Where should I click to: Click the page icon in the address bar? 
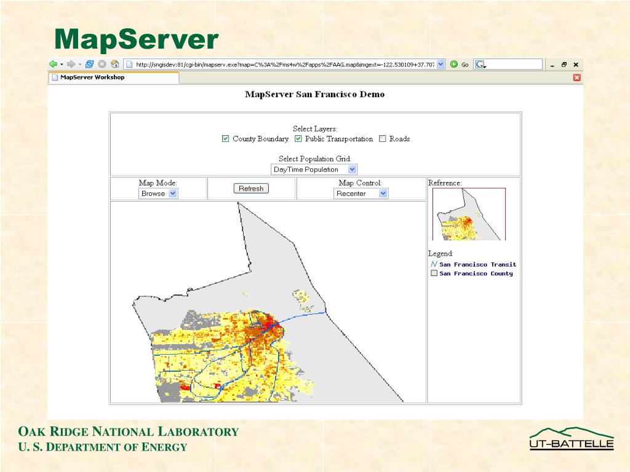click(x=129, y=64)
